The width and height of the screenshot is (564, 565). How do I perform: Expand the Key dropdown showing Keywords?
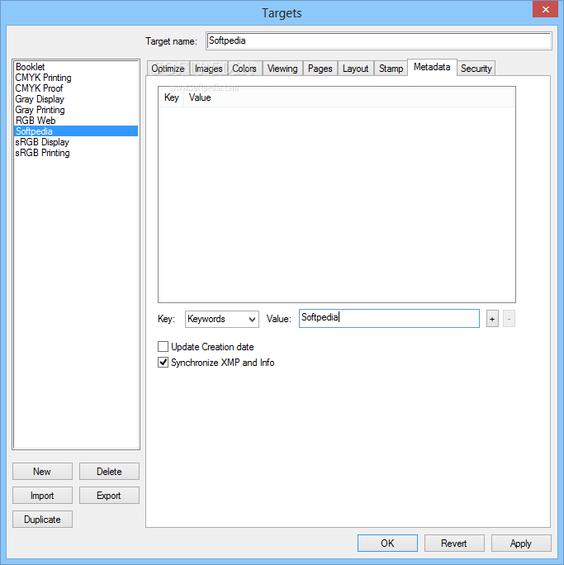222,319
